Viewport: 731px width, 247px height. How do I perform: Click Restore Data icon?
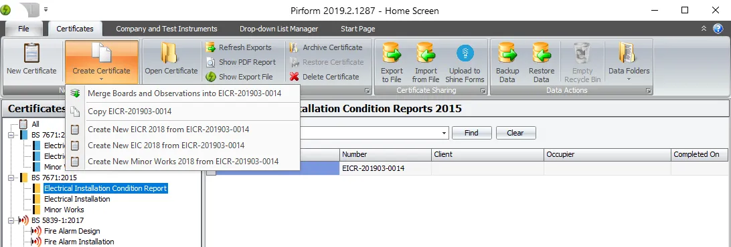pos(542,53)
